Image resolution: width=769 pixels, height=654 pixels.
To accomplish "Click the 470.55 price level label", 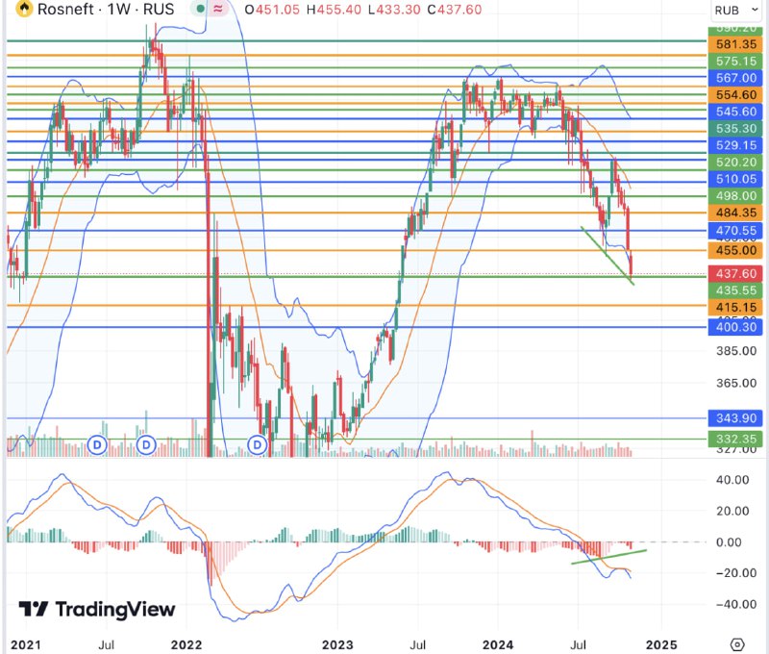I will tap(735, 230).
